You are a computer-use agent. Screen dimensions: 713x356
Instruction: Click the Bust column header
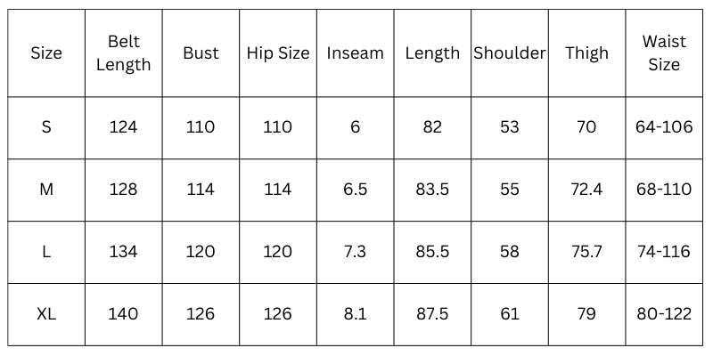201,53
